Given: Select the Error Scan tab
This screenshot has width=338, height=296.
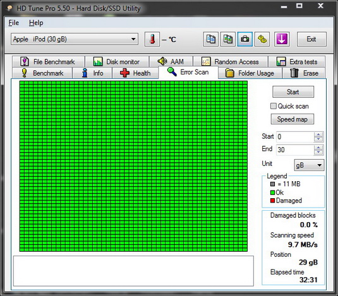Looking at the screenshot, I should pos(188,72).
